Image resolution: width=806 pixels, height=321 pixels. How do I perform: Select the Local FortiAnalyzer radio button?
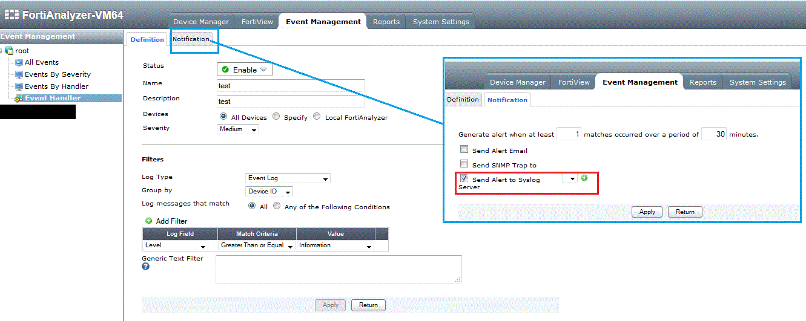coord(317,117)
